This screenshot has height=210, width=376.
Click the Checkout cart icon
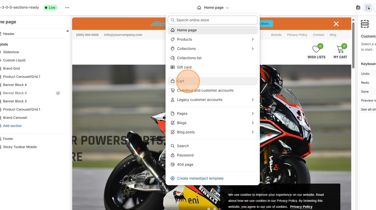(173, 90)
